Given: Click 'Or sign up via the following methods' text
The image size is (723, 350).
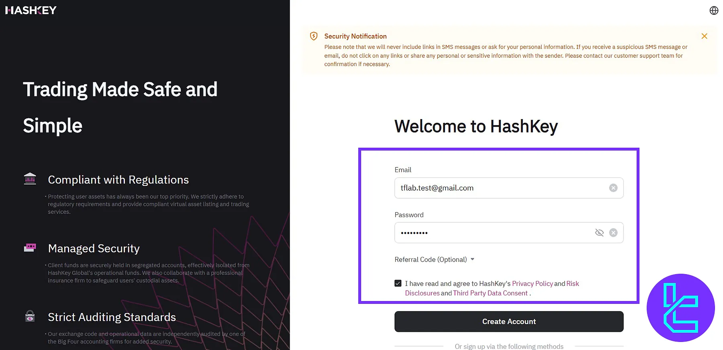Looking at the screenshot, I should tap(509, 346).
